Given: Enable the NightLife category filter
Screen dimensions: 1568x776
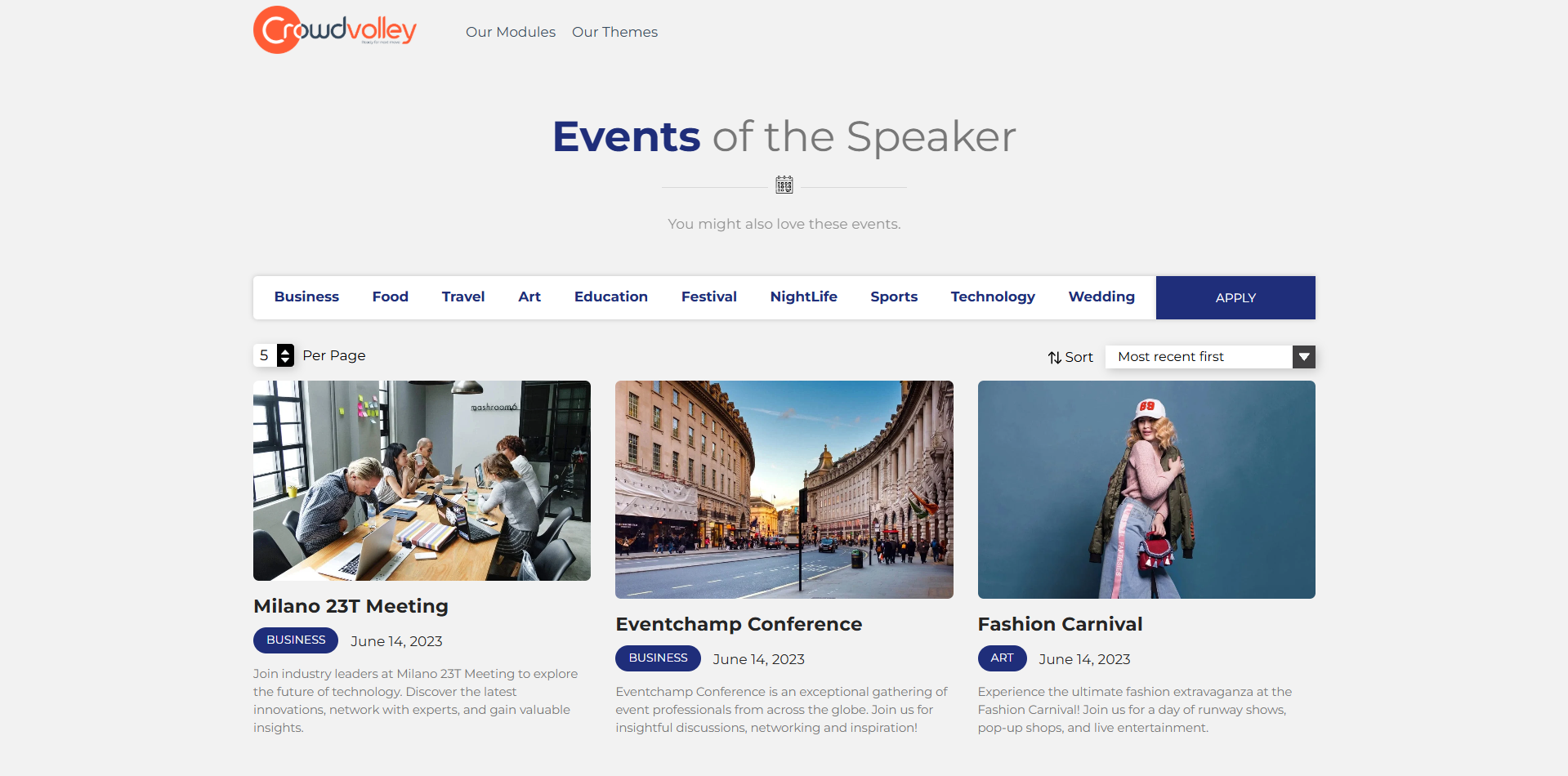Looking at the screenshot, I should 803,297.
